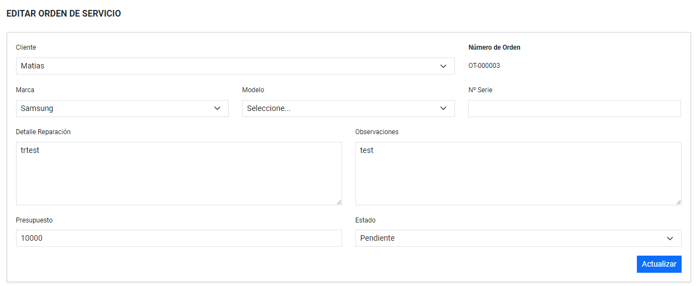Click the resize handle of Detalle Reparación

click(x=339, y=202)
